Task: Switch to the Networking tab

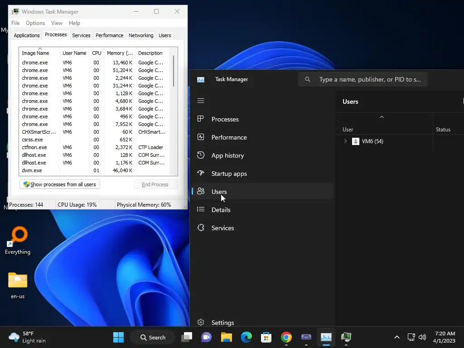Action: point(141,35)
